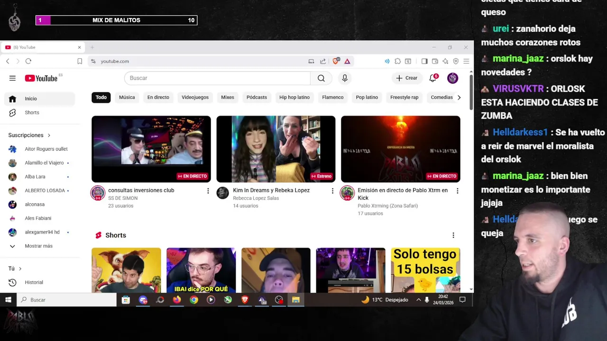The height and width of the screenshot is (341, 607).
Task: Select the Videojuegos filter chip
Action: click(195, 97)
